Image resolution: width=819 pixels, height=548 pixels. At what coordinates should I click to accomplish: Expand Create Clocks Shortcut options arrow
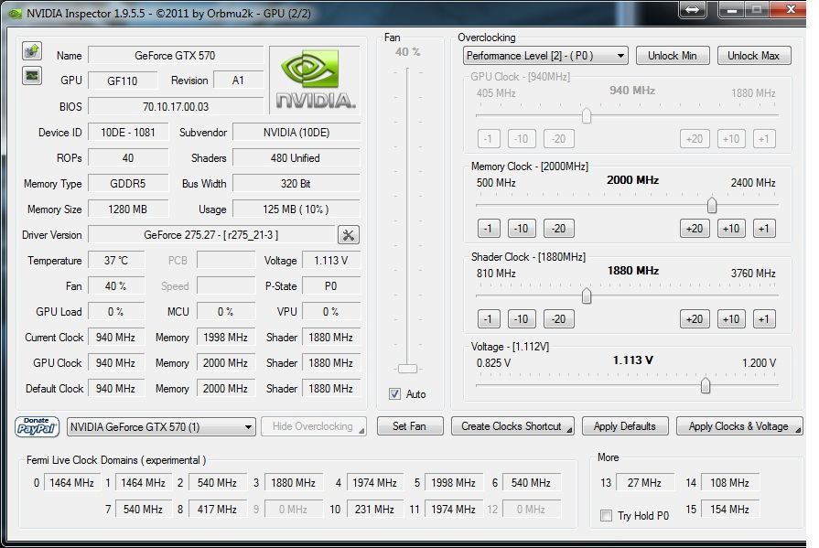point(569,430)
